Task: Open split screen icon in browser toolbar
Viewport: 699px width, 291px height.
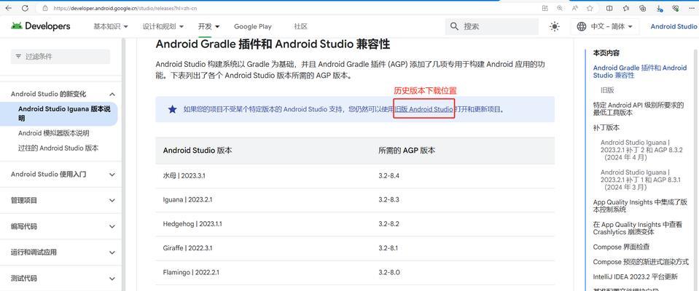Action: click(x=609, y=8)
